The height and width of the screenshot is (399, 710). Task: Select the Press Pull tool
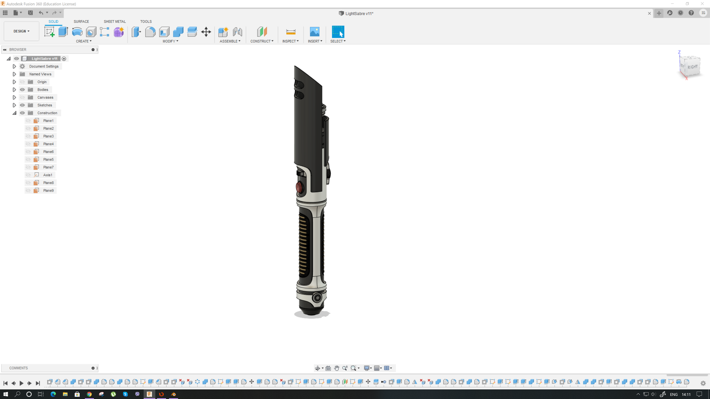click(136, 32)
